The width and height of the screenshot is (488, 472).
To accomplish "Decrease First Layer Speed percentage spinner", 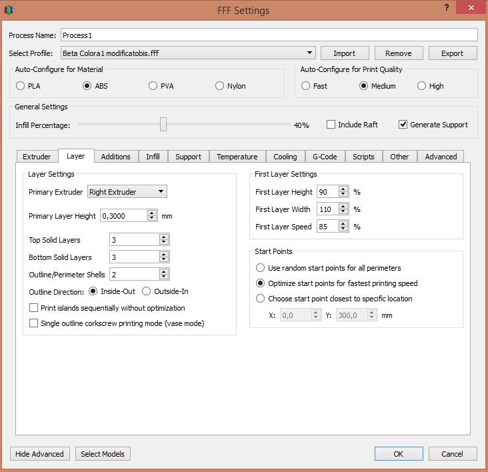I will tap(343, 229).
